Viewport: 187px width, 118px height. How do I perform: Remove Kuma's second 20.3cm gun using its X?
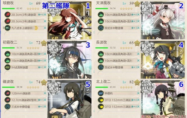pos(45,21)
